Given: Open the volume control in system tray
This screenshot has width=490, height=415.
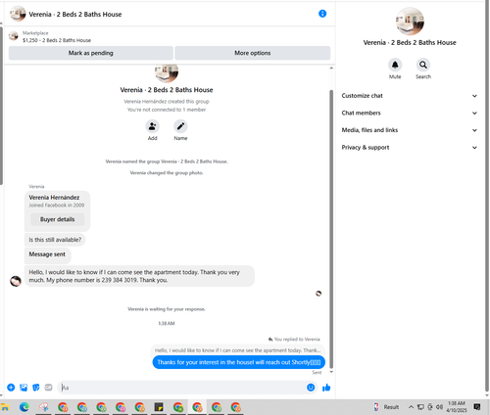Looking at the screenshot, I should (439, 407).
